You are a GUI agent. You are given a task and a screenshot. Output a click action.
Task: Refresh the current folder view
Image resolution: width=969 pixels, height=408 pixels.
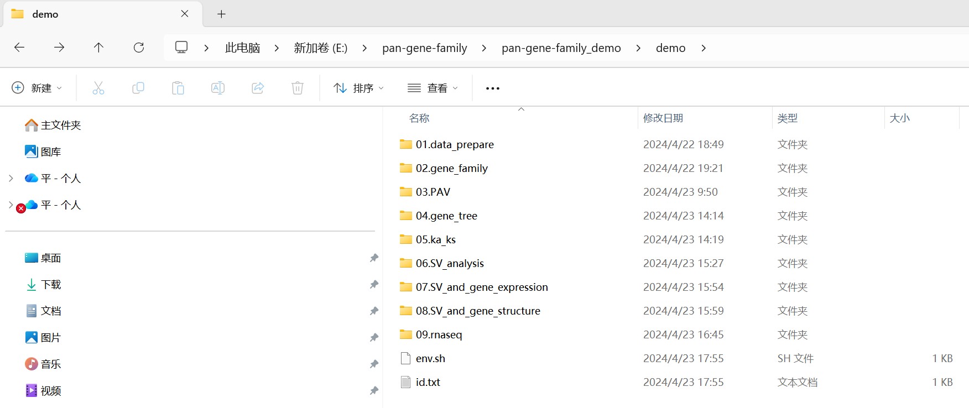(x=139, y=48)
